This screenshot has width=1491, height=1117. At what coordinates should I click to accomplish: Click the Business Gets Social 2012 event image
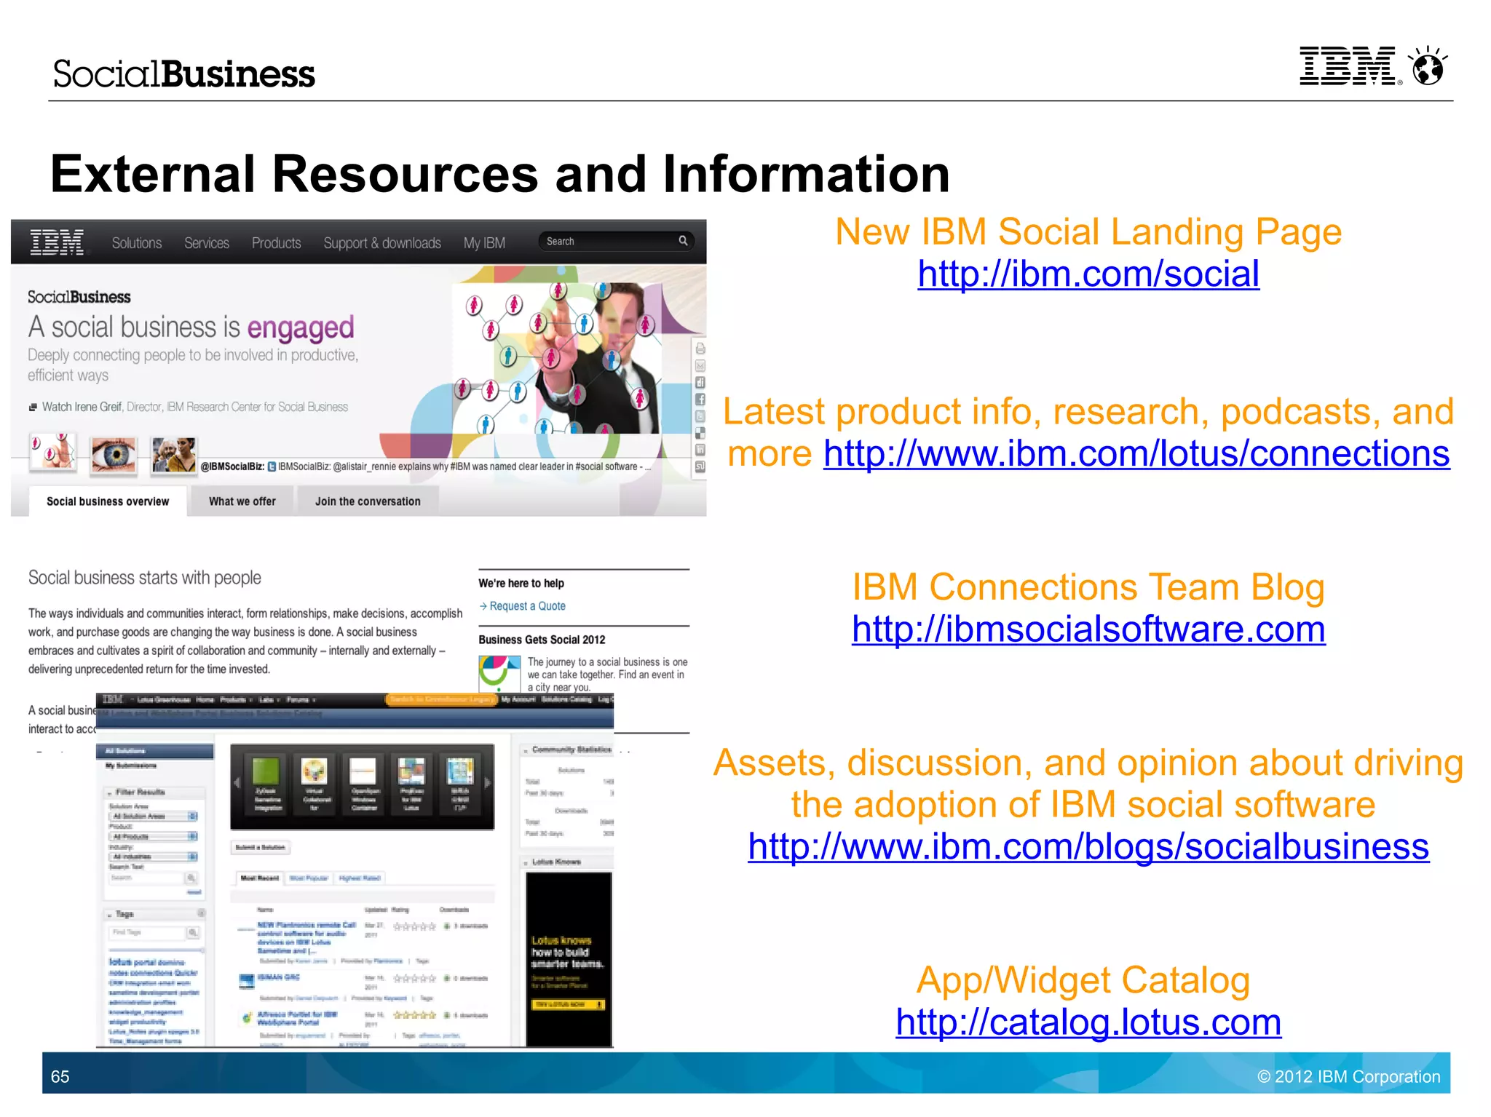[499, 674]
